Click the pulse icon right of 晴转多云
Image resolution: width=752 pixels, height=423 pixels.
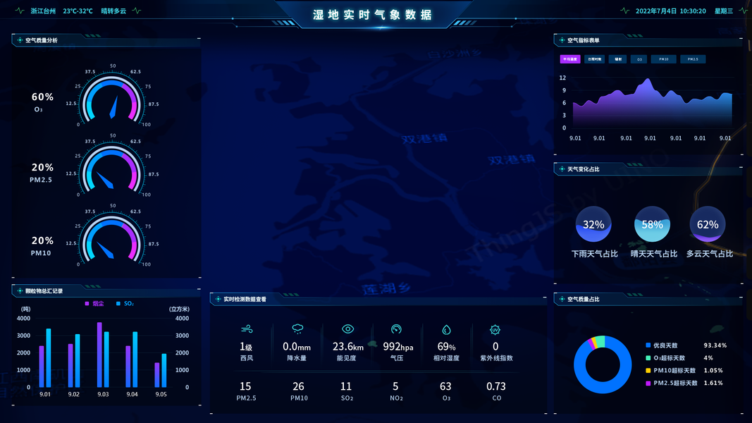pos(137,11)
